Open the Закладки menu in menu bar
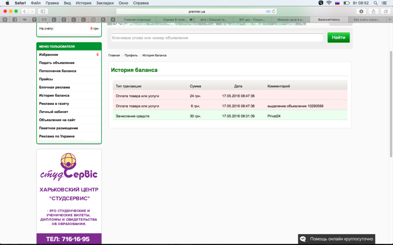 (105, 3)
